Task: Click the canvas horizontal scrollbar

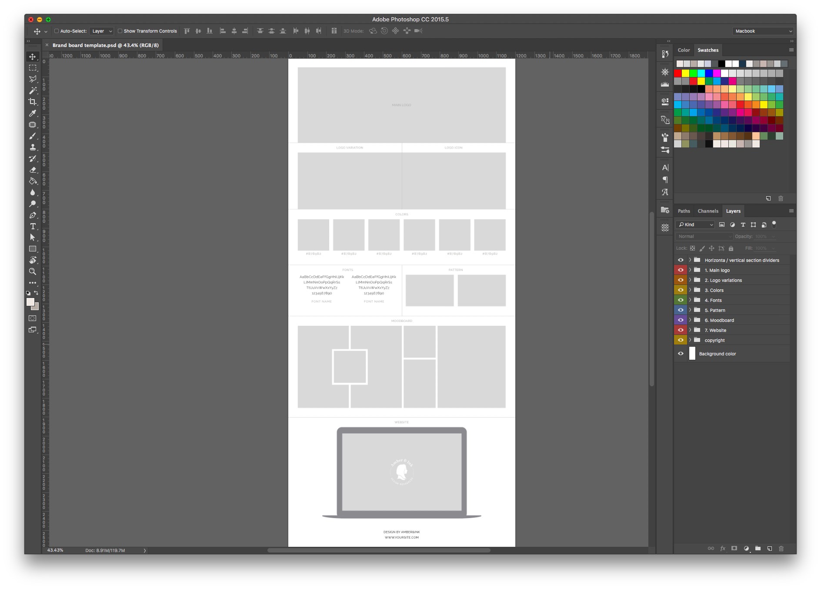Action: pyautogui.click(x=379, y=550)
